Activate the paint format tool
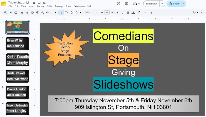Viewport: 206px width, 117px height. (37, 13)
